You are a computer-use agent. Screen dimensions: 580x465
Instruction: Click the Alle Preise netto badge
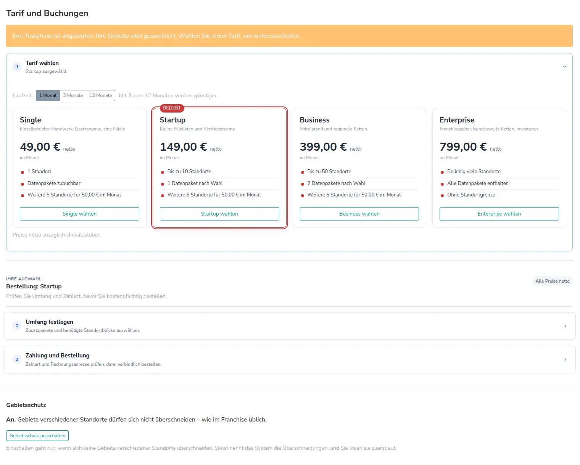coord(553,281)
